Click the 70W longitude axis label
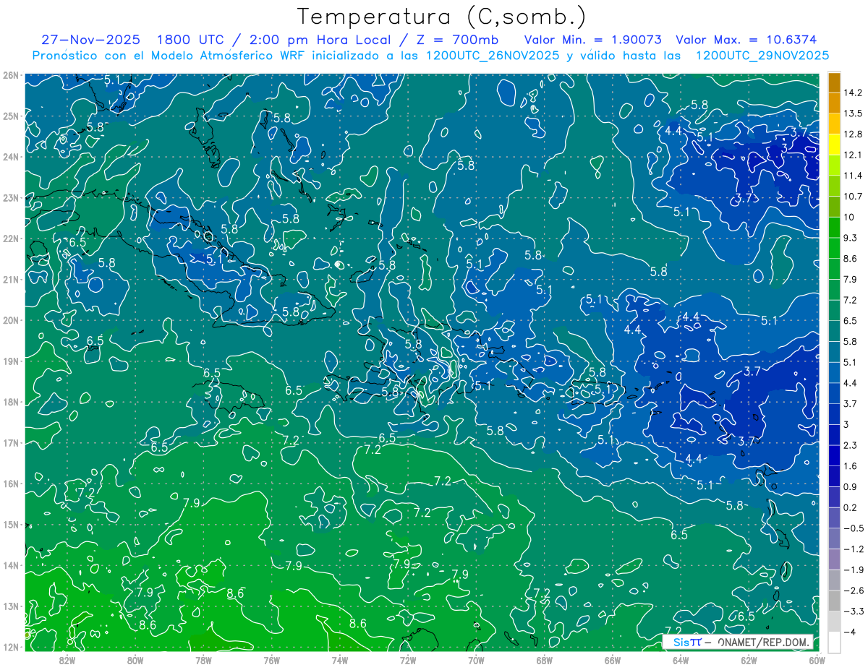This screenshot has width=868, height=670. pyautogui.click(x=476, y=660)
